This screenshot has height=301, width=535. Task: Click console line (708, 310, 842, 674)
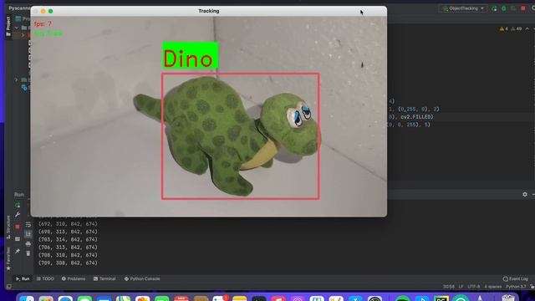pos(68,255)
